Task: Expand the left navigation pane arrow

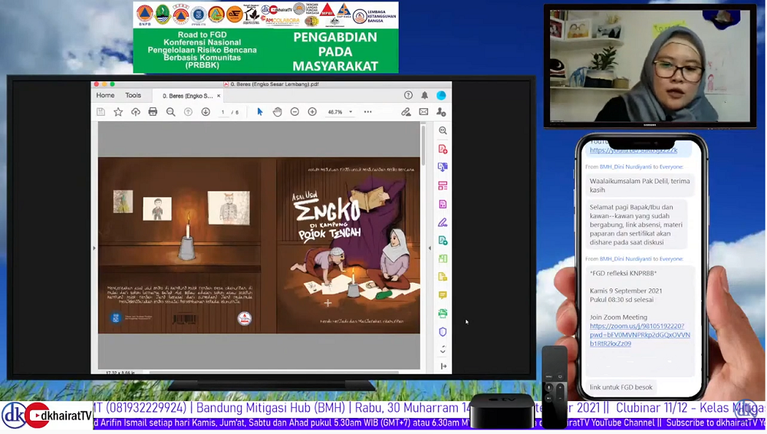Action: click(94, 248)
